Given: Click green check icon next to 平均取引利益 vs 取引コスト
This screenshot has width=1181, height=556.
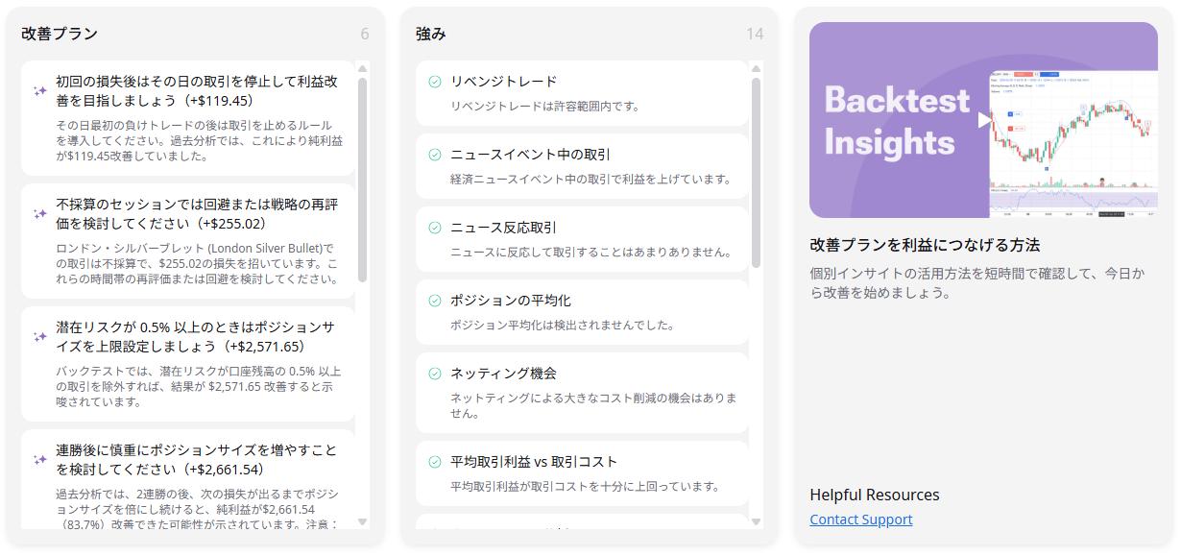Looking at the screenshot, I should pyautogui.click(x=434, y=462).
